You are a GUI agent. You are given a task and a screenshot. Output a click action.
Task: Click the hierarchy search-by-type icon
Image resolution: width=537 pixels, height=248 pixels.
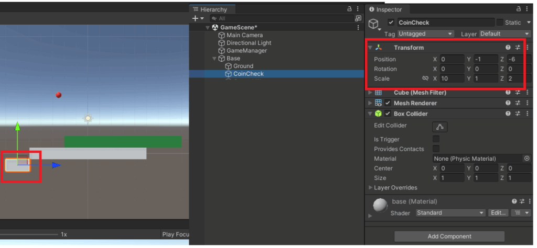(x=358, y=18)
